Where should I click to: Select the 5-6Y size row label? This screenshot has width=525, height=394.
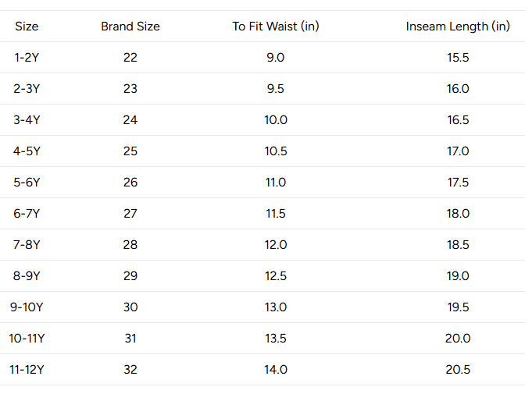click(x=27, y=183)
